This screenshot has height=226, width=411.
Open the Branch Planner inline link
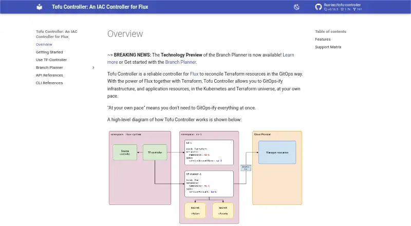tap(180, 62)
